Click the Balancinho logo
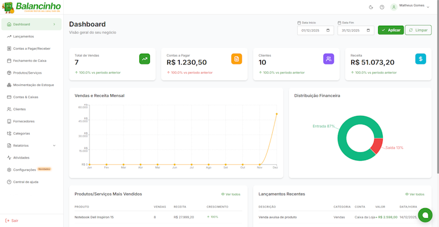Image resolution: width=439 pixels, height=227 pixels. click(x=32, y=7)
